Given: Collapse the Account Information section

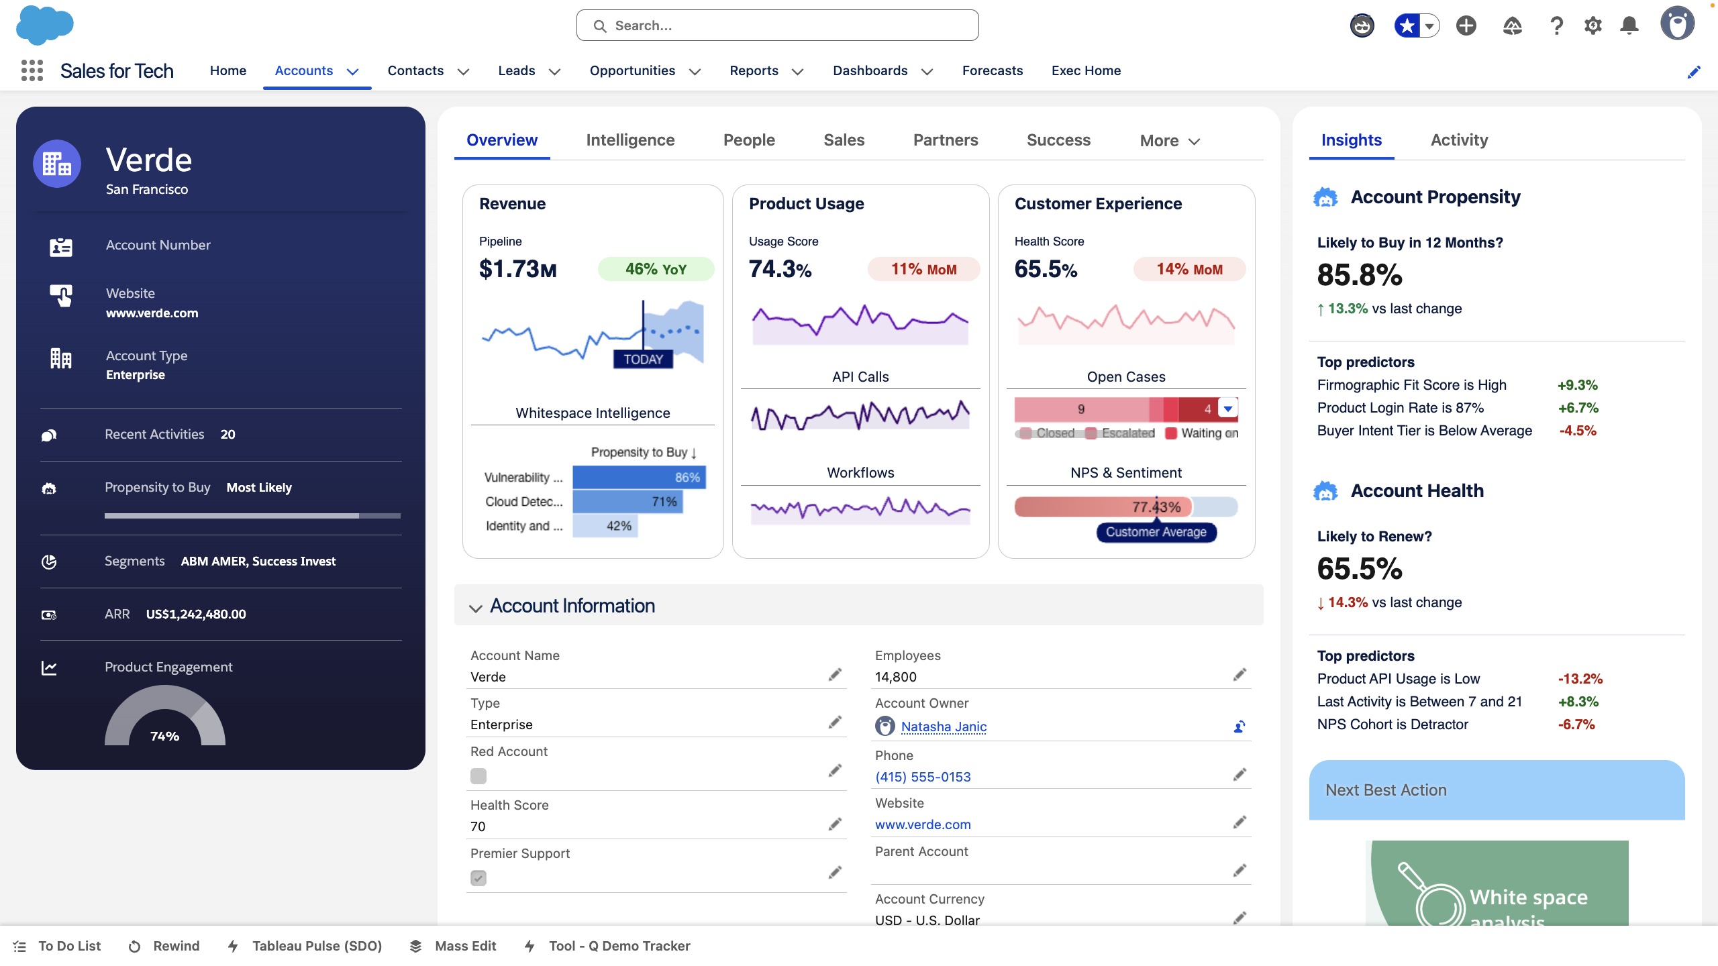Looking at the screenshot, I should [x=476, y=607].
